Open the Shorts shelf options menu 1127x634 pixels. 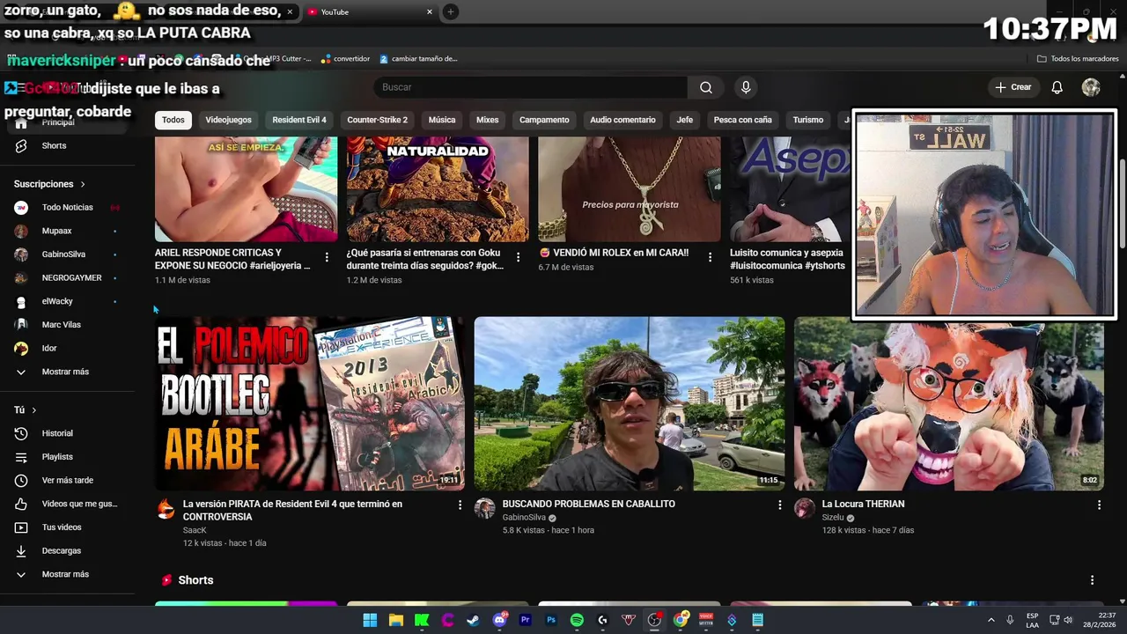pos(1092,580)
